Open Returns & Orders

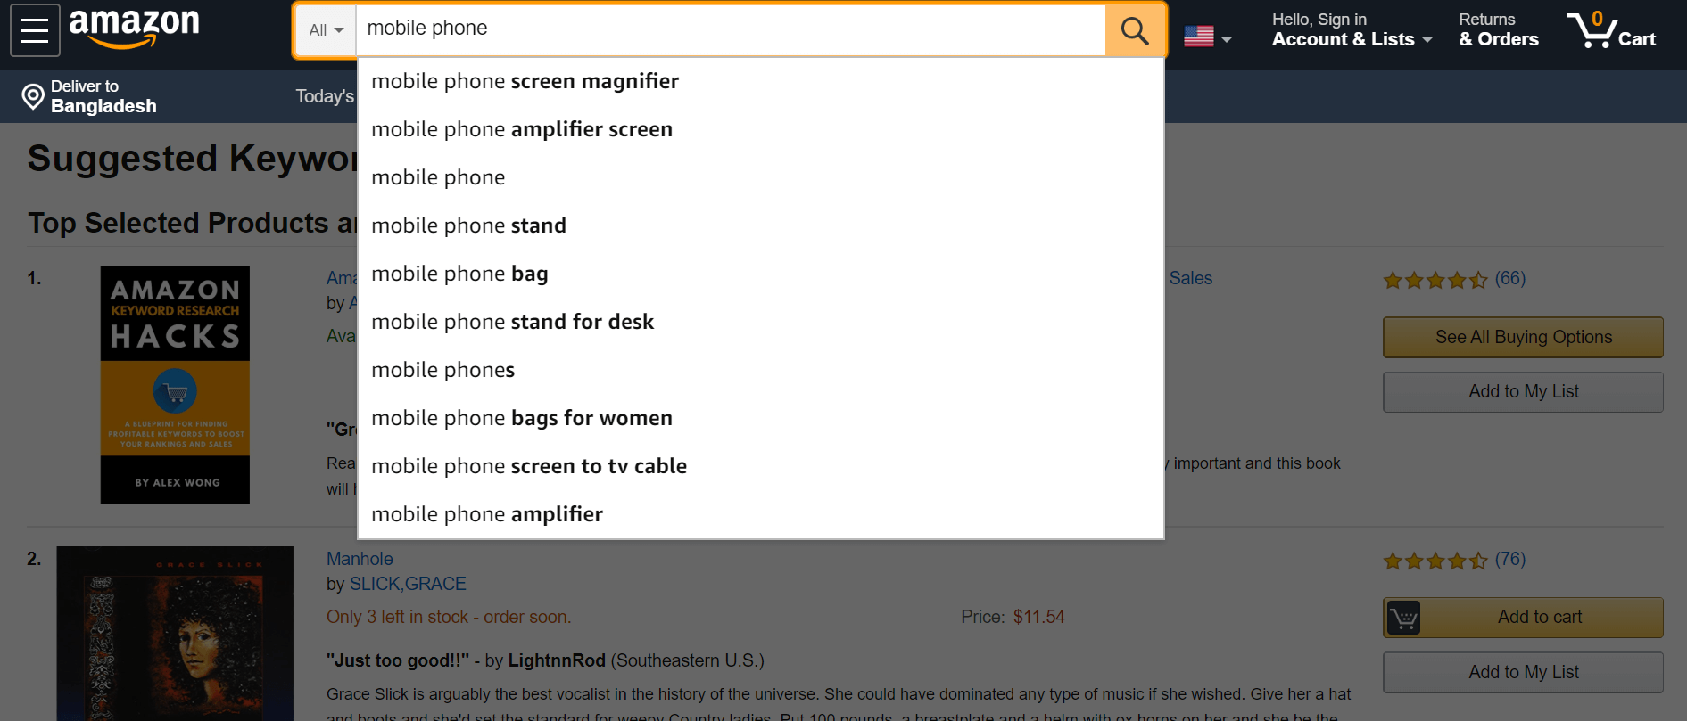pyautogui.click(x=1498, y=29)
